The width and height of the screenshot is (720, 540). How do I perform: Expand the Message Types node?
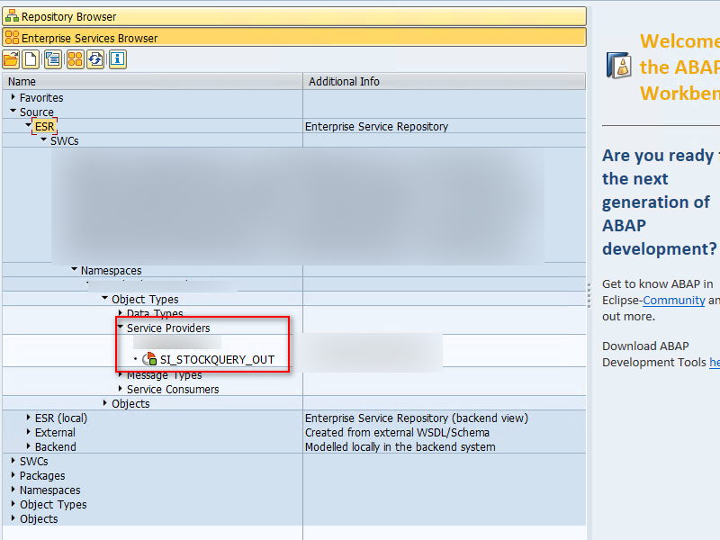(x=120, y=374)
